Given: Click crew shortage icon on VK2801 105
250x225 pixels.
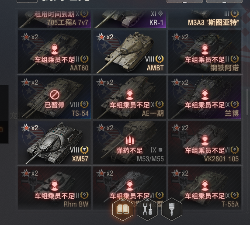Looking at the screenshot, I should coord(205,140).
